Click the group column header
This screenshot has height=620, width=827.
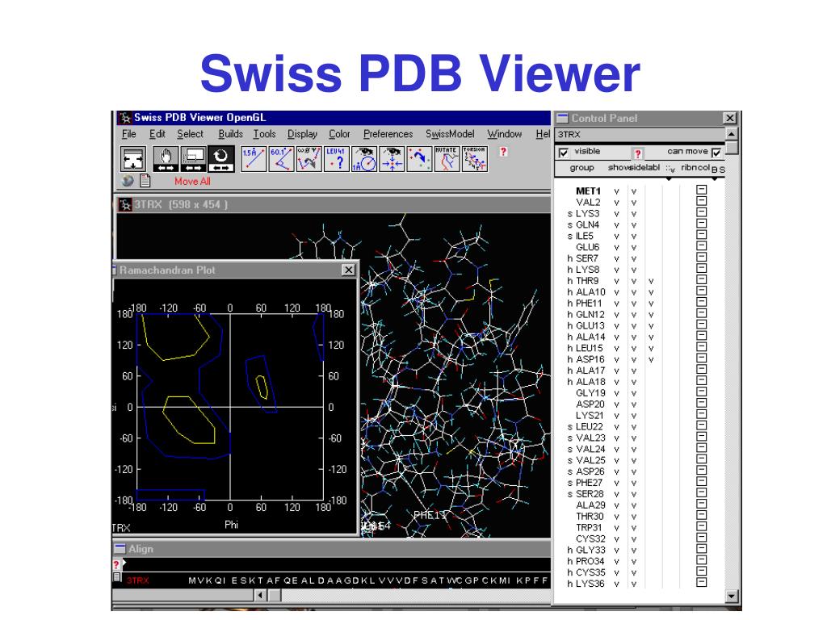581,168
